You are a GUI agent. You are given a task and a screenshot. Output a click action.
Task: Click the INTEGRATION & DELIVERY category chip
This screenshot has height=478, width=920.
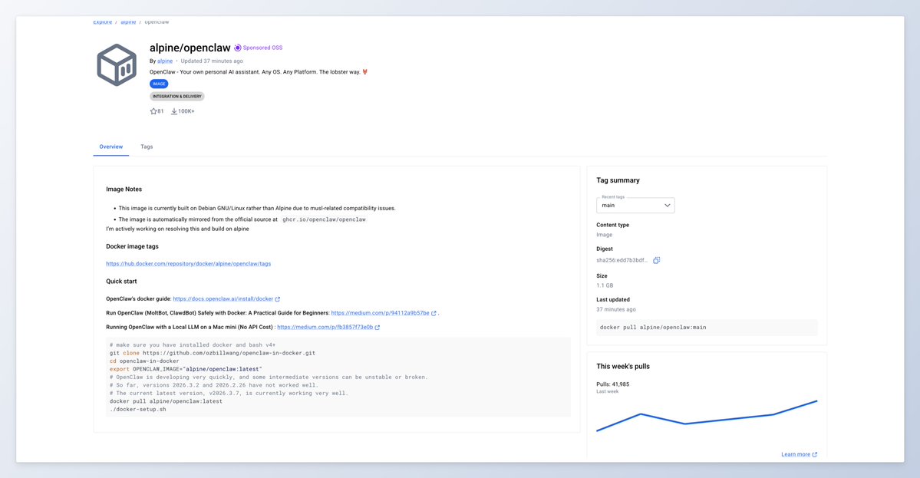click(x=177, y=96)
